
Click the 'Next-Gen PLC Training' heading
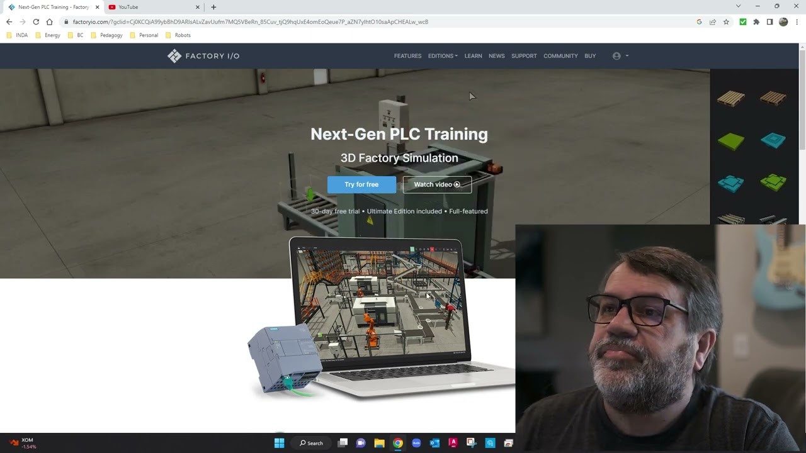pos(399,134)
